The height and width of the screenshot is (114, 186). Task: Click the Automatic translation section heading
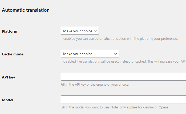pos(26,10)
